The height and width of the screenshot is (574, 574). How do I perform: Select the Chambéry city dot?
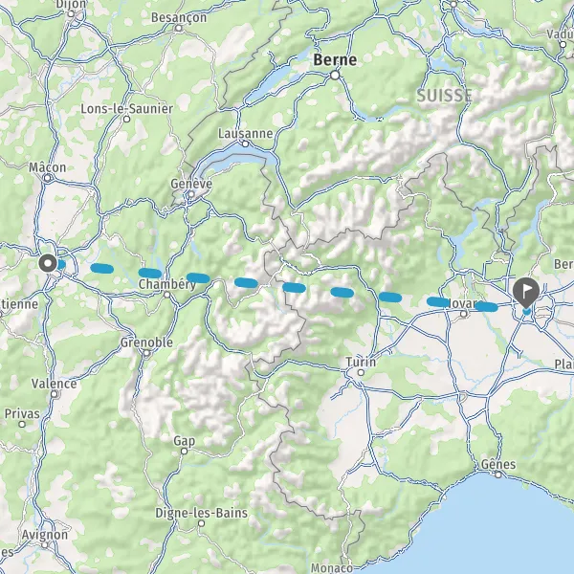[x=166, y=295]
